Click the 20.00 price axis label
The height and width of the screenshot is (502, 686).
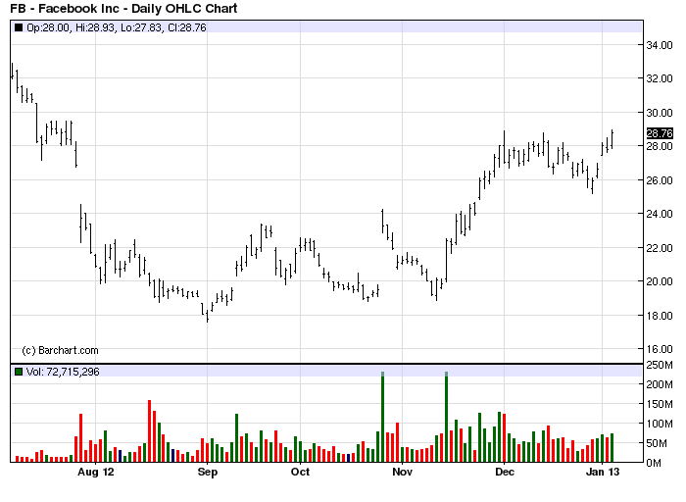(660, 281)
